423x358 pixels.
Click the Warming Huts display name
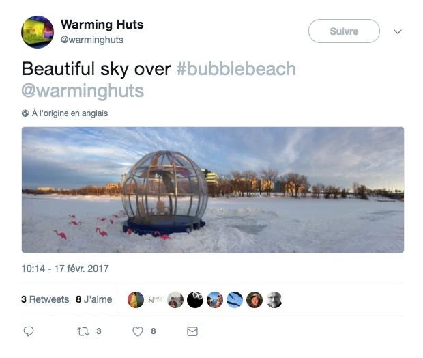tap(102, 25)
